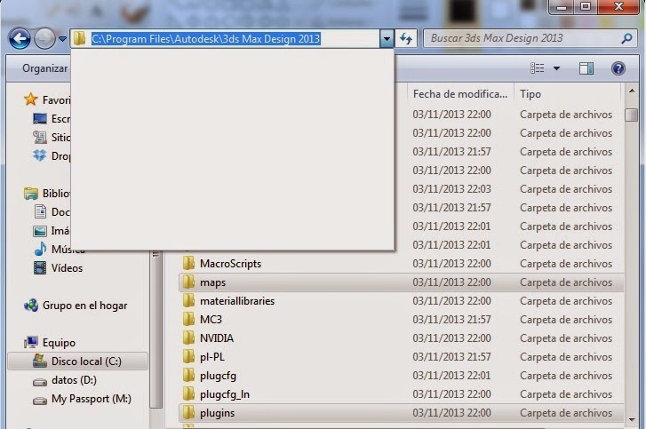Open recent pages dropdown beside navigation arrows

[x=62, y=39]
